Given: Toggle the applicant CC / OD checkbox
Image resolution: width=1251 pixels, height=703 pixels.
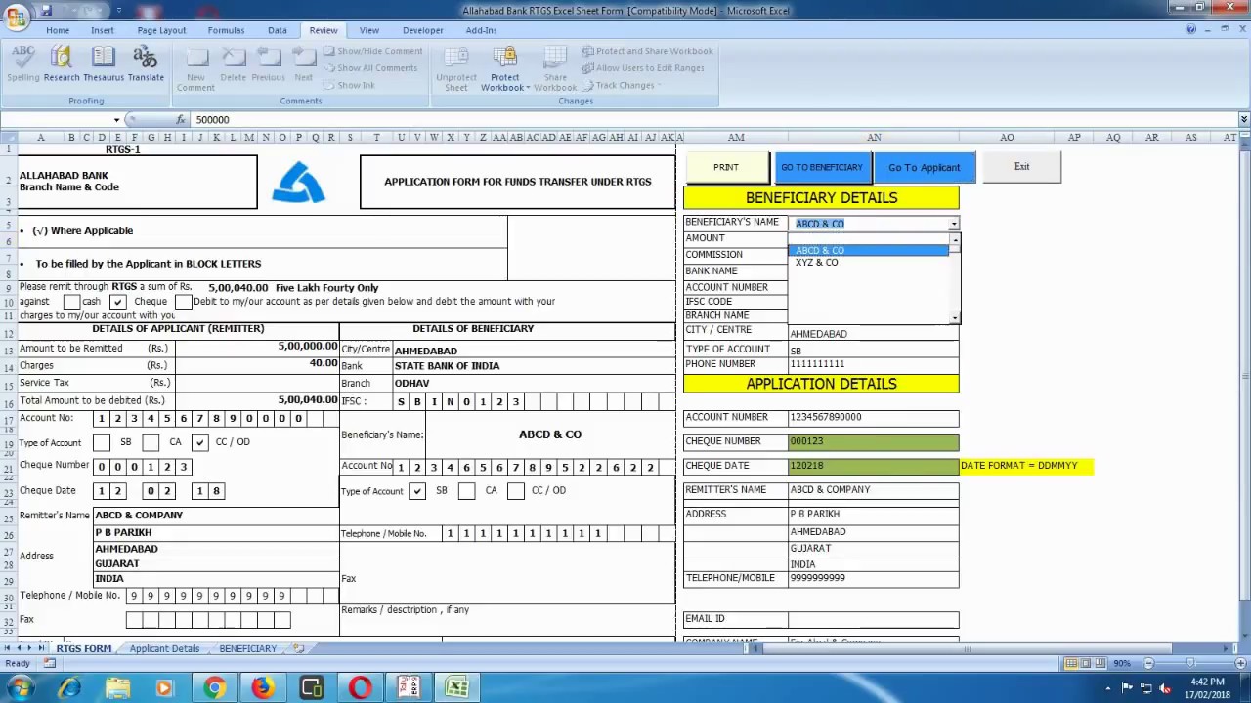Looking at the screenshot, I should tap(200, 442).
